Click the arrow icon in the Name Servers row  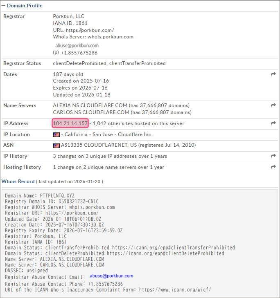click(273, 105)
